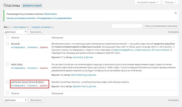Click the top Применить button
This screenshot has width=182, height=107.
[36, 32]
